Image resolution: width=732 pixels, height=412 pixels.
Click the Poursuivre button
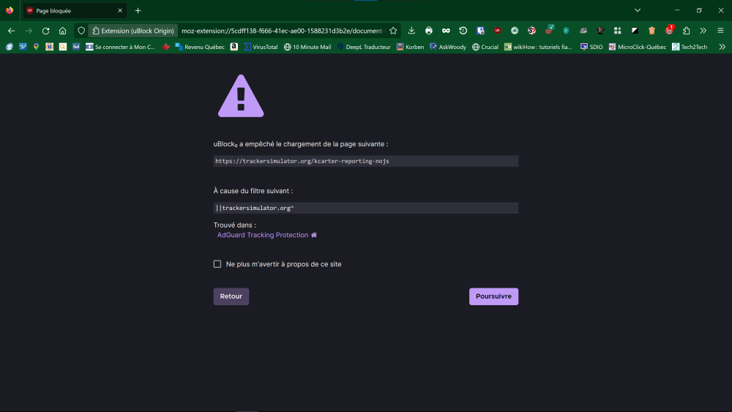pyautogui.click(x=493, y=296)
